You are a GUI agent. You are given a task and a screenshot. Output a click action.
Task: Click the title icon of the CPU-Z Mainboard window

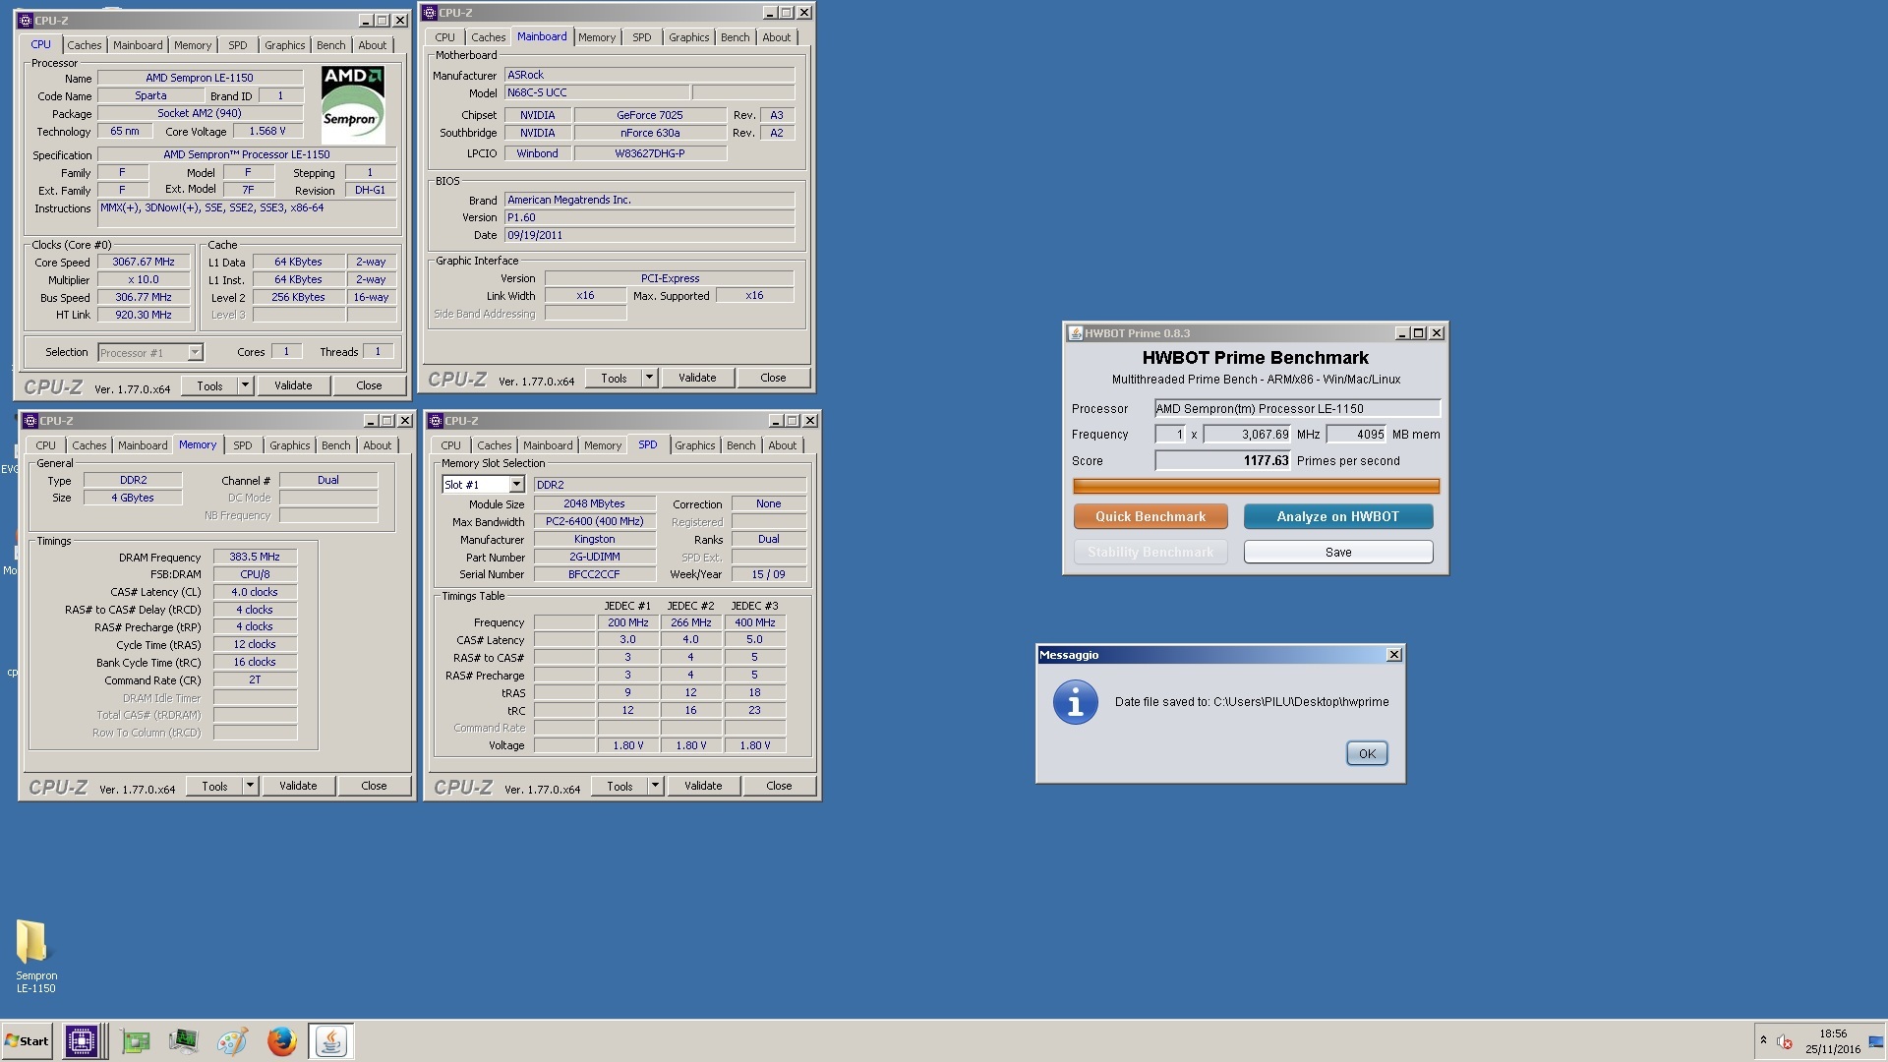[429, 13]
